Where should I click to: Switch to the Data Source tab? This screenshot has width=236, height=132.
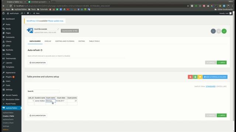35,41
